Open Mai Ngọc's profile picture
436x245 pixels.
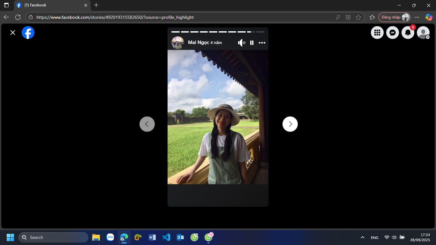coord(178,43)
